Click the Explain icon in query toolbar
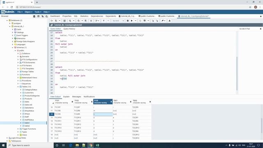The width and height of the screenshot is (263, 148). [x=141, y=21]
